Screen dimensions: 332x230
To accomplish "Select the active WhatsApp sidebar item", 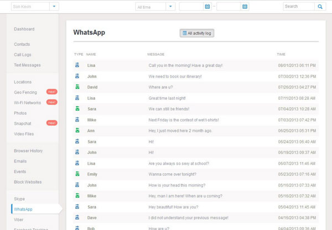I will click(35, 209).
